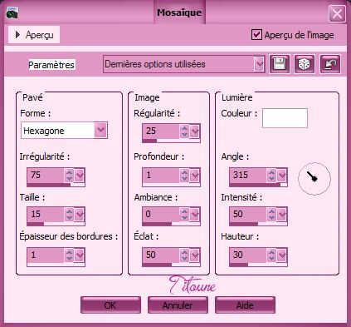Confirm with the OK button
Screen dimensions: 351x327
[x=110, y=305]
